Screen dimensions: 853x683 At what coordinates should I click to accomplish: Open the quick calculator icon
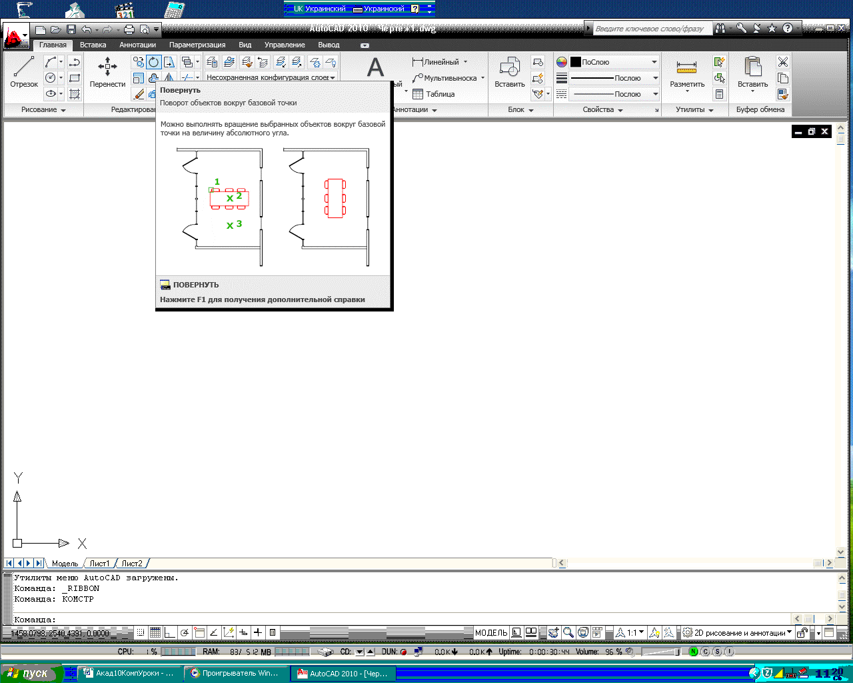coord(720,94)
